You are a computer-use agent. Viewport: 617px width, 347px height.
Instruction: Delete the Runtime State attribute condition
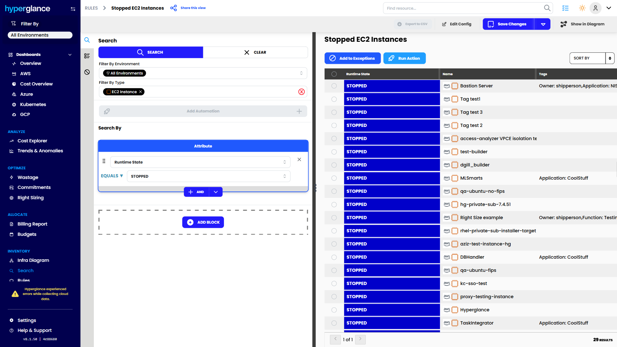pyautogui.click(x=299, y=159)
